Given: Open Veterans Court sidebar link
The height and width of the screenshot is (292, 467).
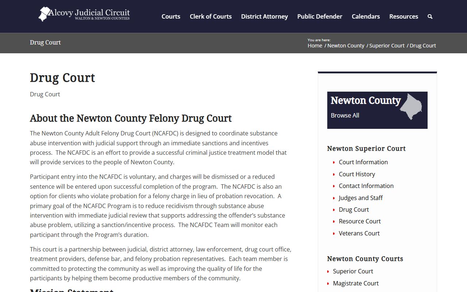Looking at the screenshot, I should click(359, 233).
